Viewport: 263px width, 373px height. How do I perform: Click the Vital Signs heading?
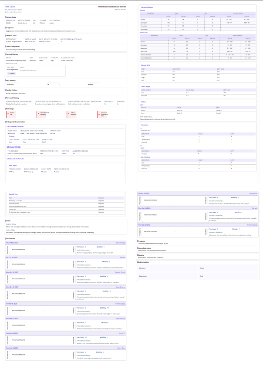[13, 165]
